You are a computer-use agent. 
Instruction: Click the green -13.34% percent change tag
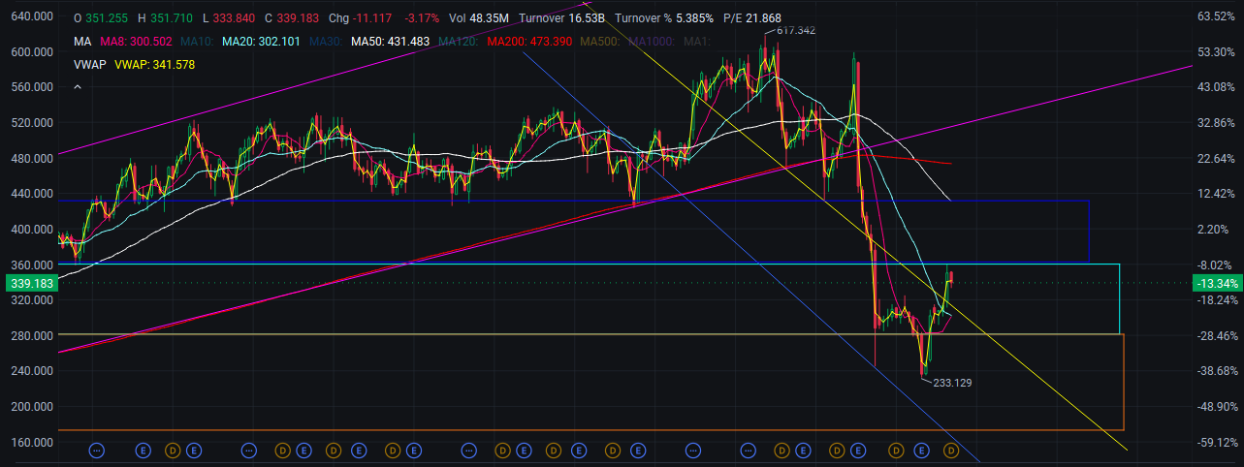pos(1215,283)
